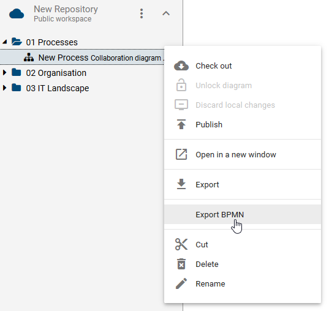
Task: Click the Delete trash bin icon
Action: [181, 264]
